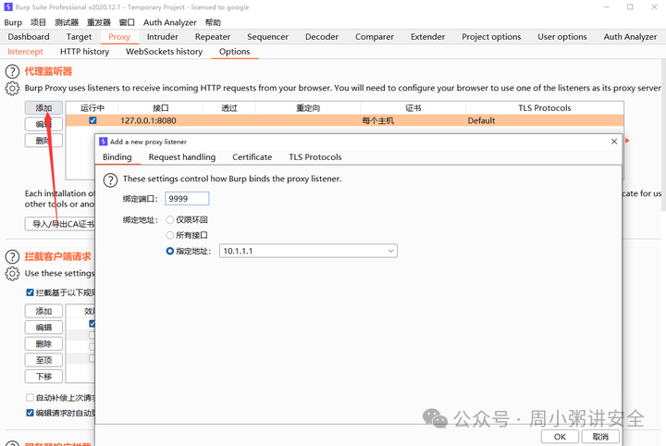This screenshot has width=666, height=446.
Task: Open WebSockets history sub-tab
Action: [164, 52]
